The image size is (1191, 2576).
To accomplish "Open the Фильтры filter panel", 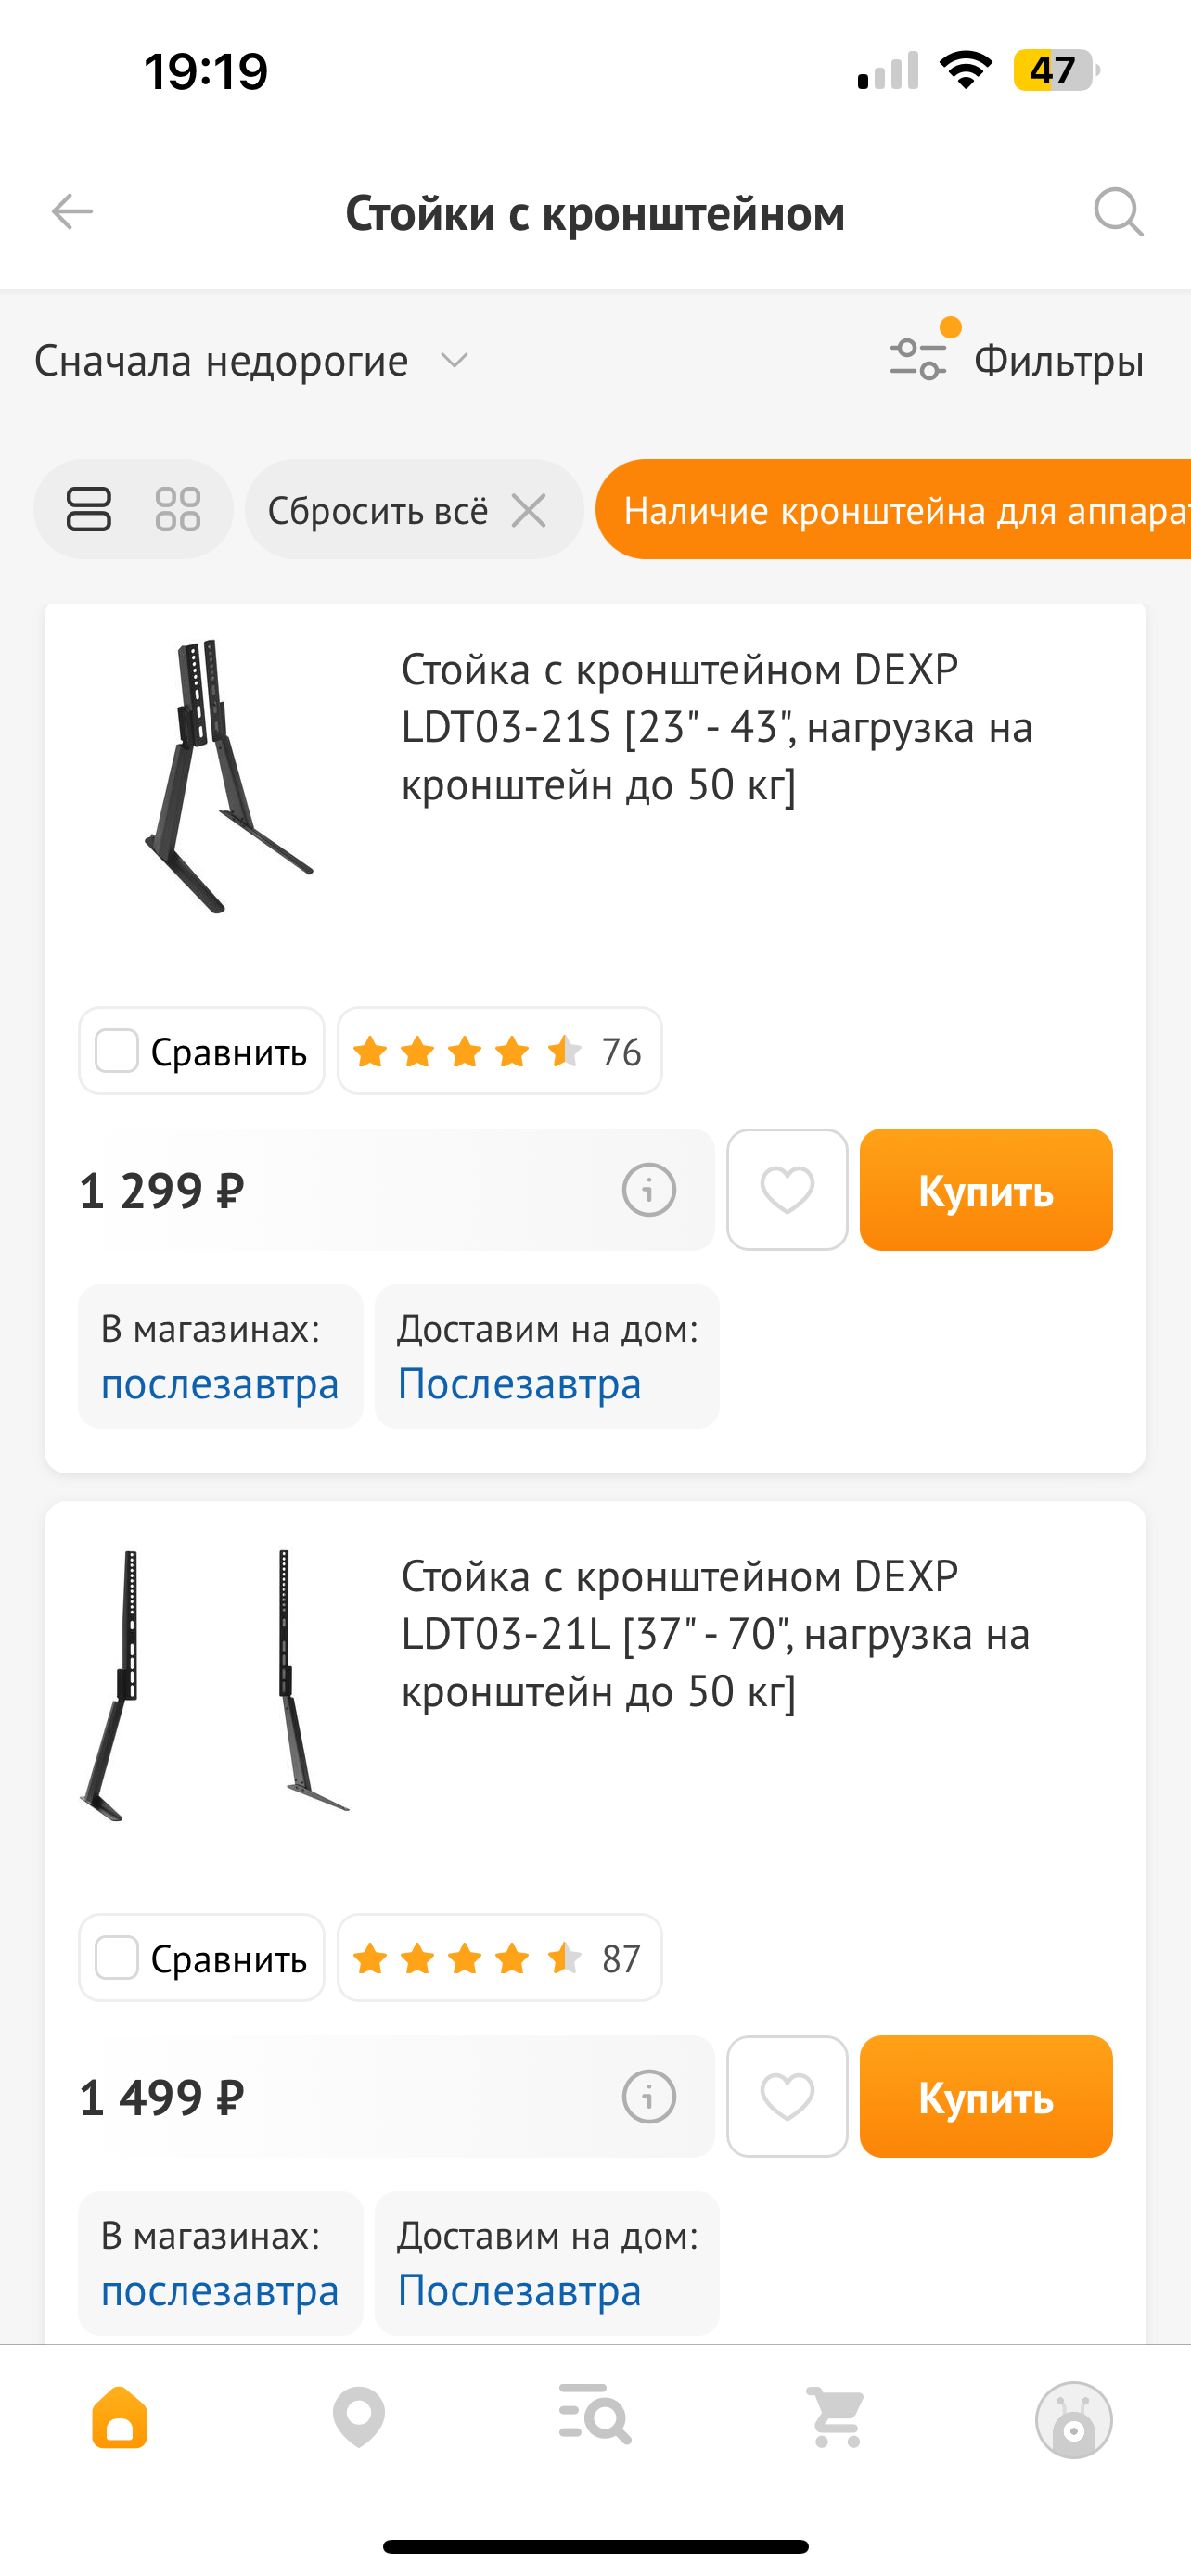I will point(1016,360).
